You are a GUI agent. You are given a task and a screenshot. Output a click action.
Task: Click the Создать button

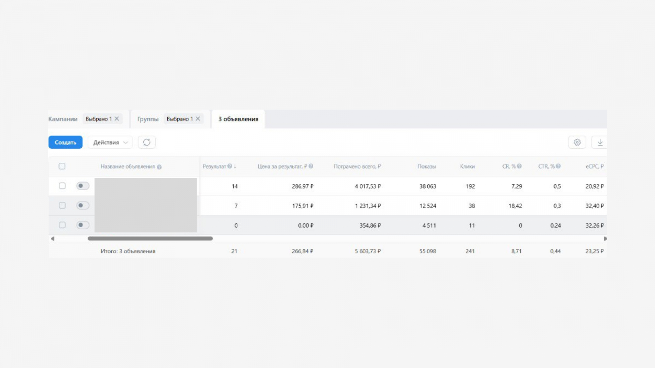click(65, 142)
